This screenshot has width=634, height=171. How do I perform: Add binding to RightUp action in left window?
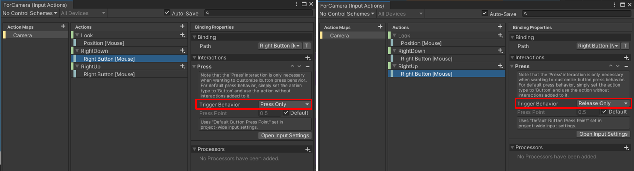tap(183, 66)
